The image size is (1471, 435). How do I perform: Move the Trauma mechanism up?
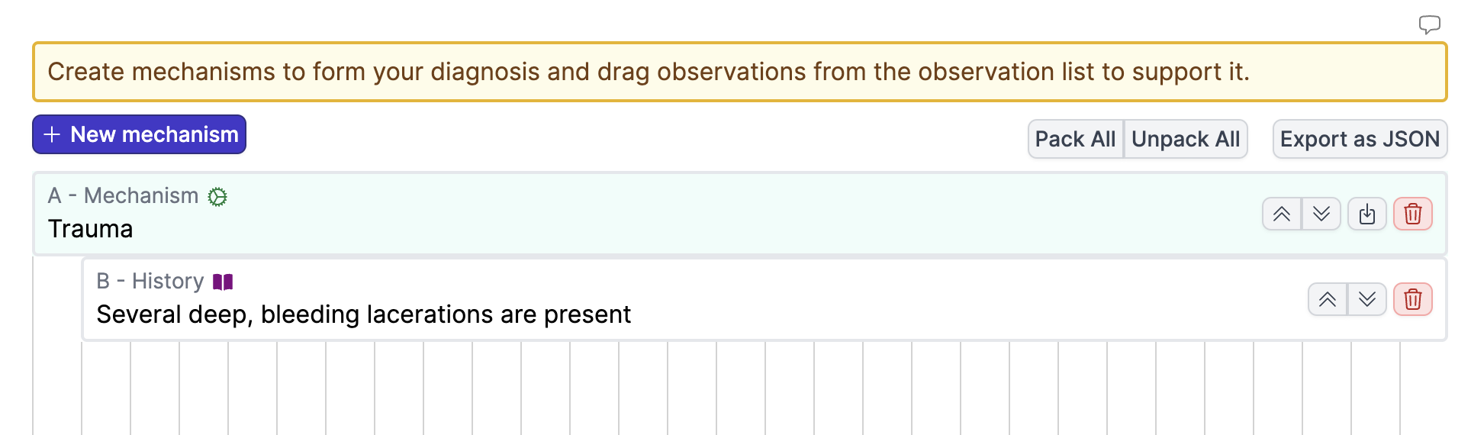click(x=1282, y=214)
